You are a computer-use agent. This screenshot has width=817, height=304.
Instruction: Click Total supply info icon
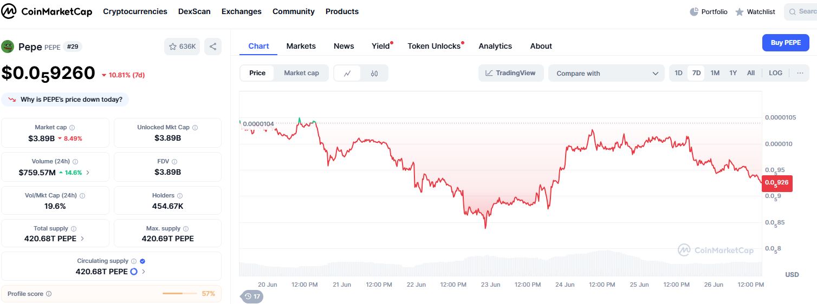tap(74, 229)
